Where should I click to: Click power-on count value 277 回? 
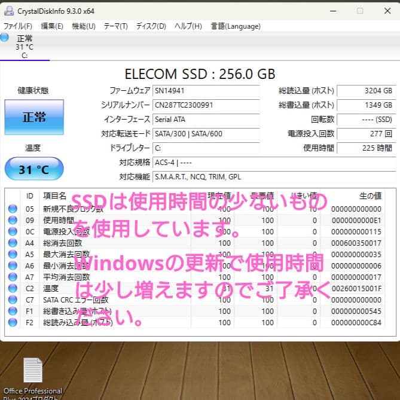(367, 134)
